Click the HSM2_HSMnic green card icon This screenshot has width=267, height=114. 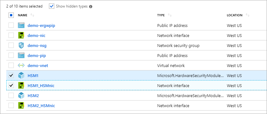[x=21, y=106]
